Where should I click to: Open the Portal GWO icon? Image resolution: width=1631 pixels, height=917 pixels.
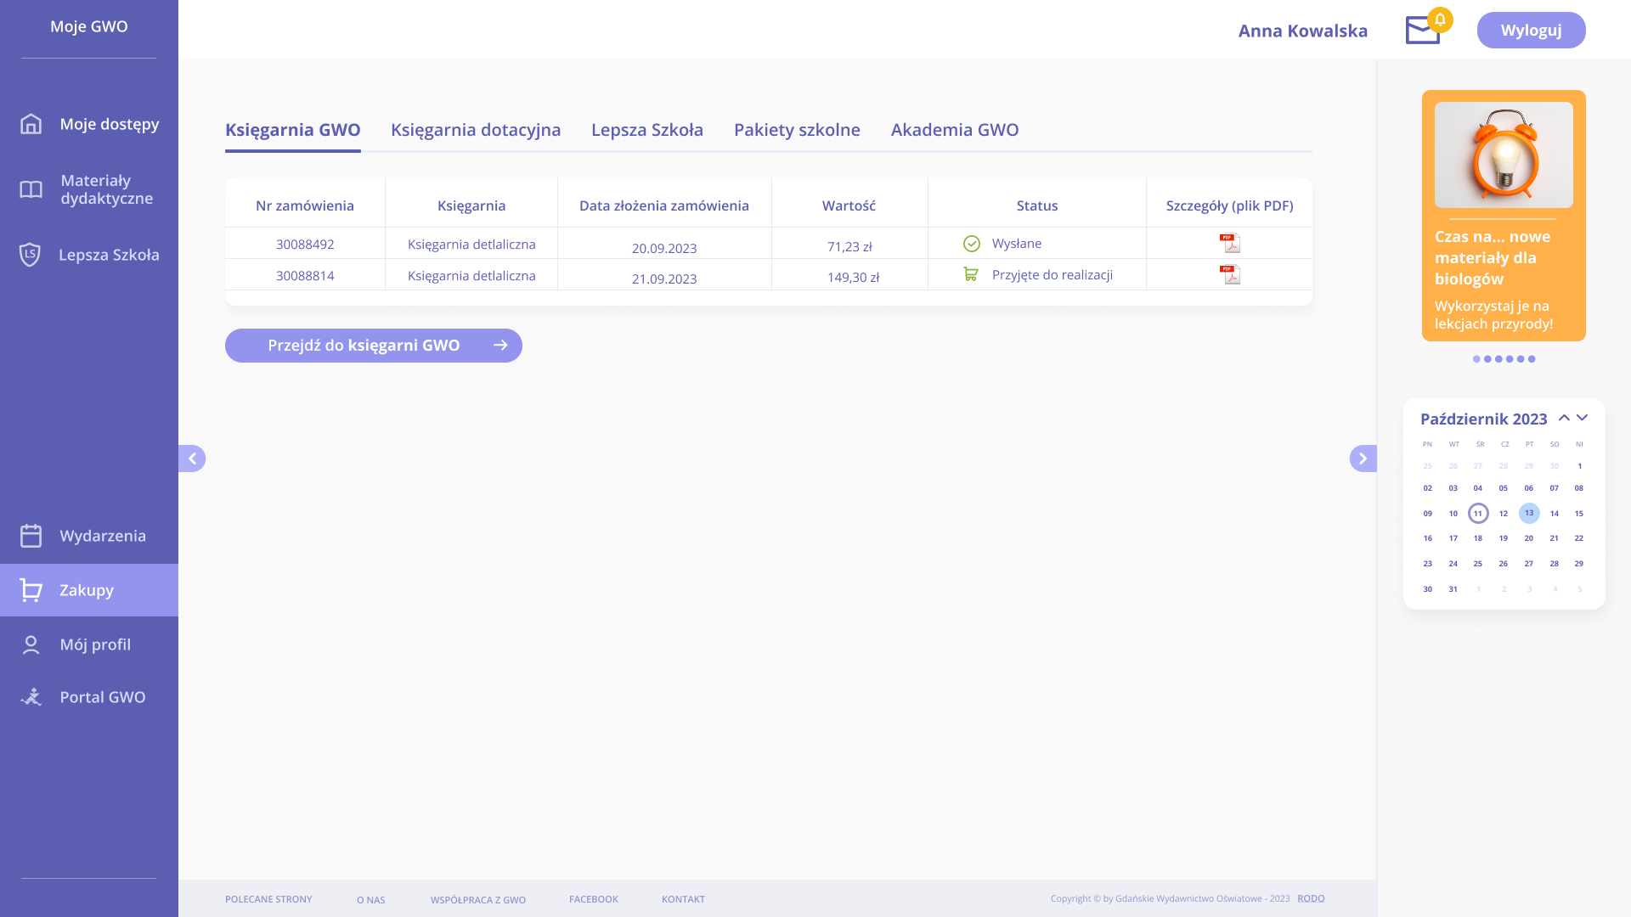[x=31, y=697]
